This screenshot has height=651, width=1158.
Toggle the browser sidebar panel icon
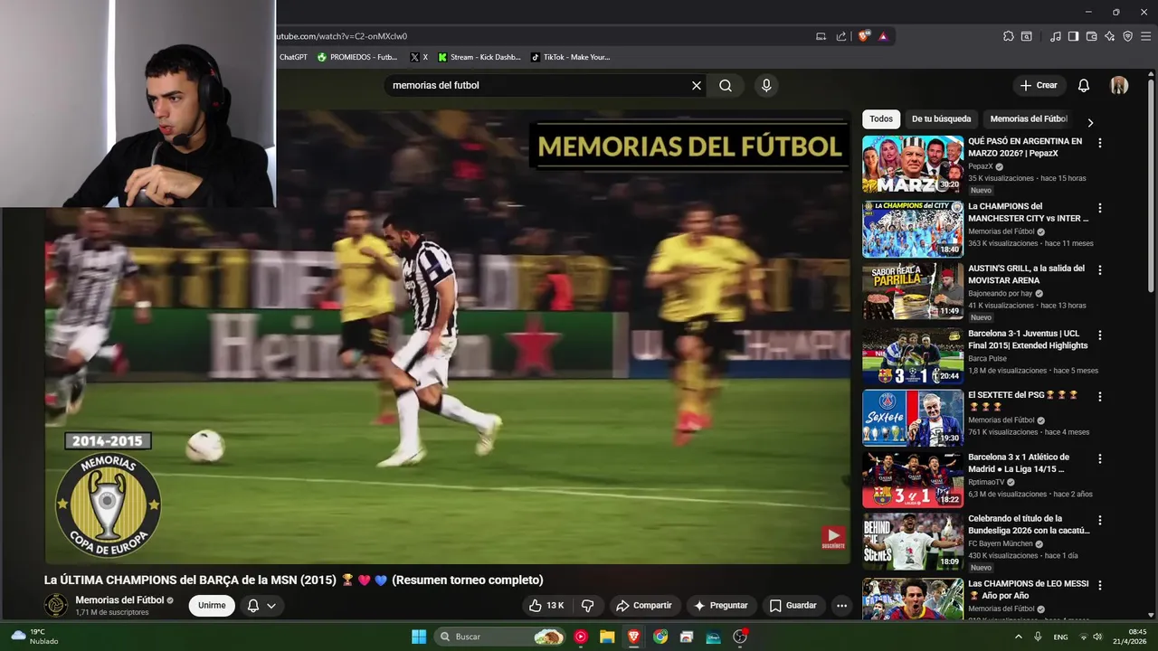coord(1073,36)
